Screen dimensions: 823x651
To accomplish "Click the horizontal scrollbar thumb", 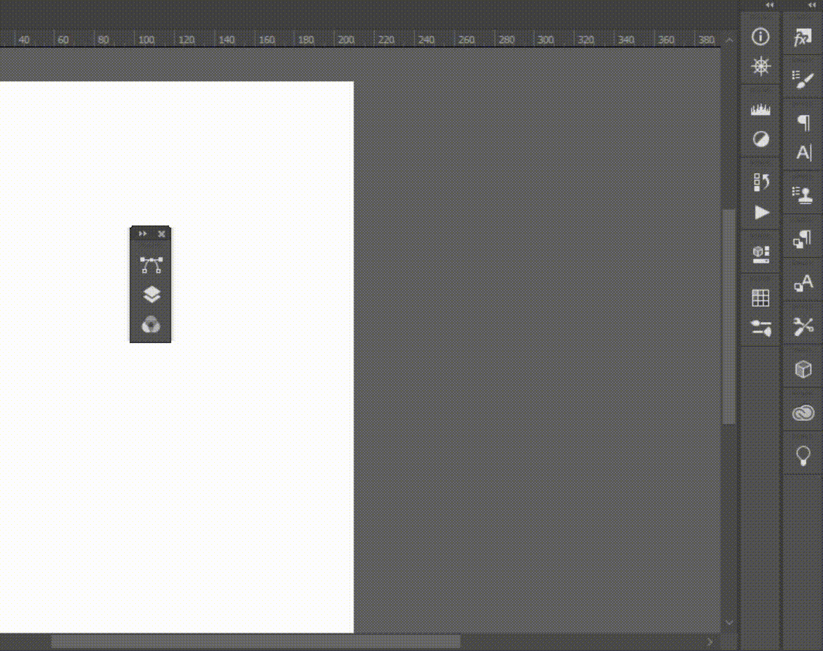I will coord(256,642).
